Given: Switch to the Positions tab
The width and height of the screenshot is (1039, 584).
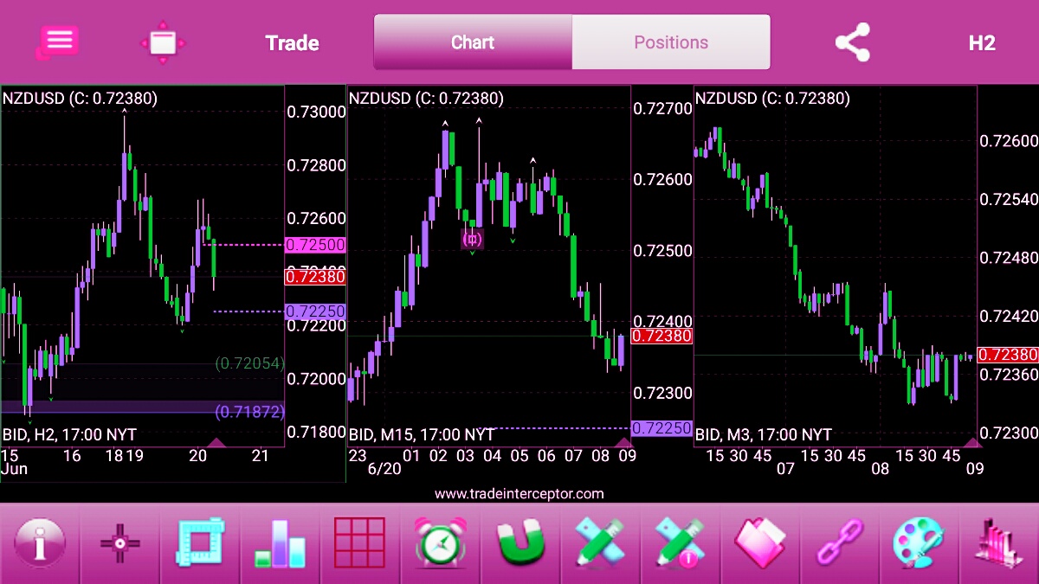Looking at the screenshot, I should pos(671,42).
